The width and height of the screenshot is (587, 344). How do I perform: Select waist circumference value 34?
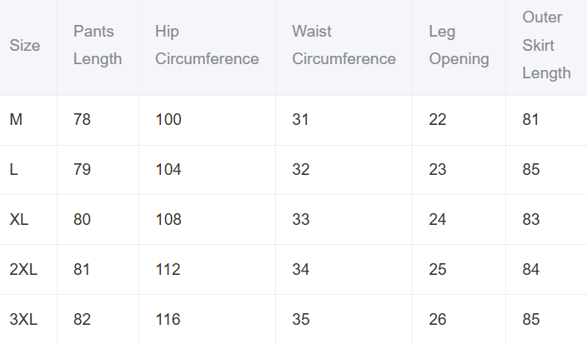point(301,270)
